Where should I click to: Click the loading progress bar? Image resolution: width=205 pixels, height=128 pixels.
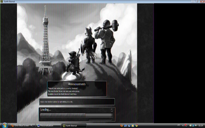point(76,115)
